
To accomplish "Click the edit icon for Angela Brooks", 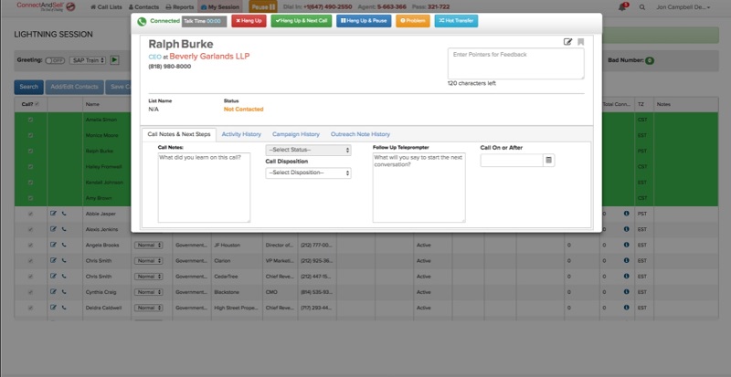I will tap(53, 245).
